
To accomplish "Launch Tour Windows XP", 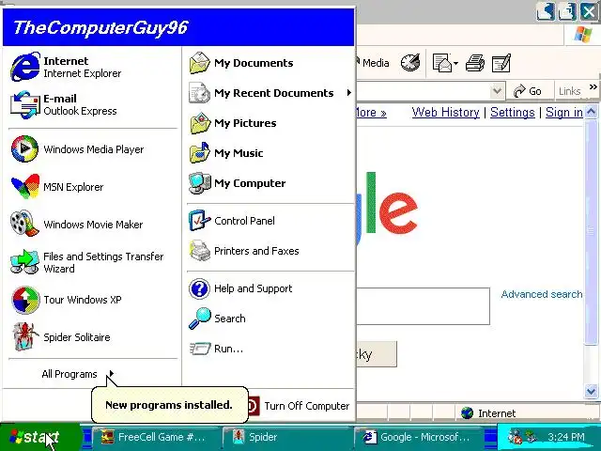I will (92, 300).
